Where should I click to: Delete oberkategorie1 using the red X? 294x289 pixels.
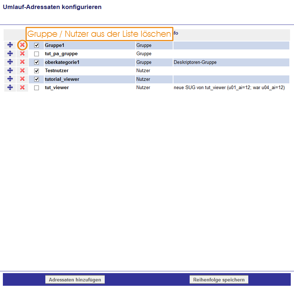[22, 62]
